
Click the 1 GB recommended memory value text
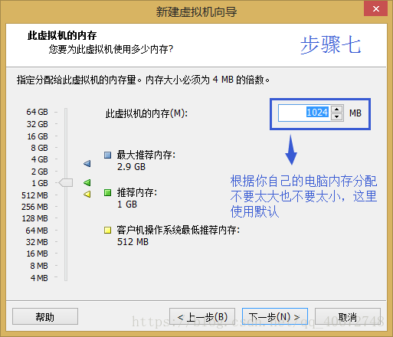coord(127,204)
